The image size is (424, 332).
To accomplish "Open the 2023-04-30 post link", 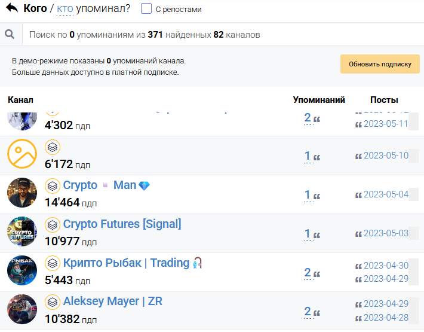I will (386, 266).
